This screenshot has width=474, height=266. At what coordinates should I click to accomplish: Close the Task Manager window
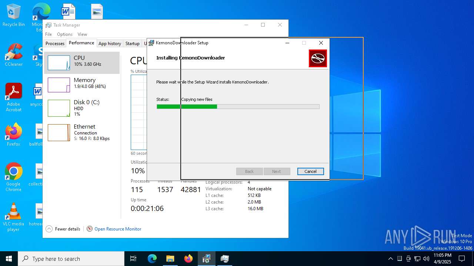click(x=280, y=25)
